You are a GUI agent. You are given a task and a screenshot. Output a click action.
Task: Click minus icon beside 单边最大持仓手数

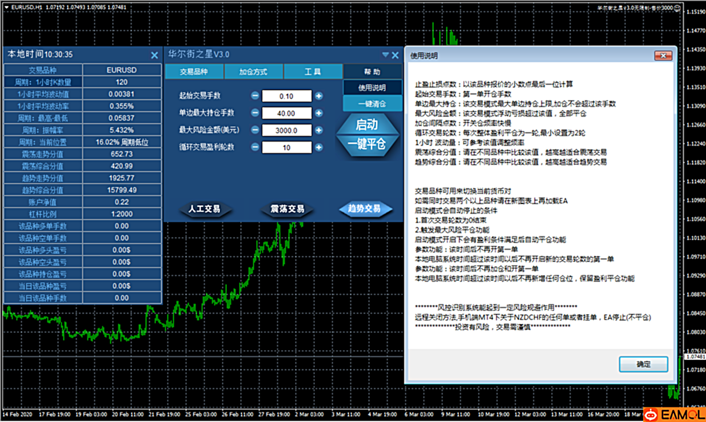[255, 114]
